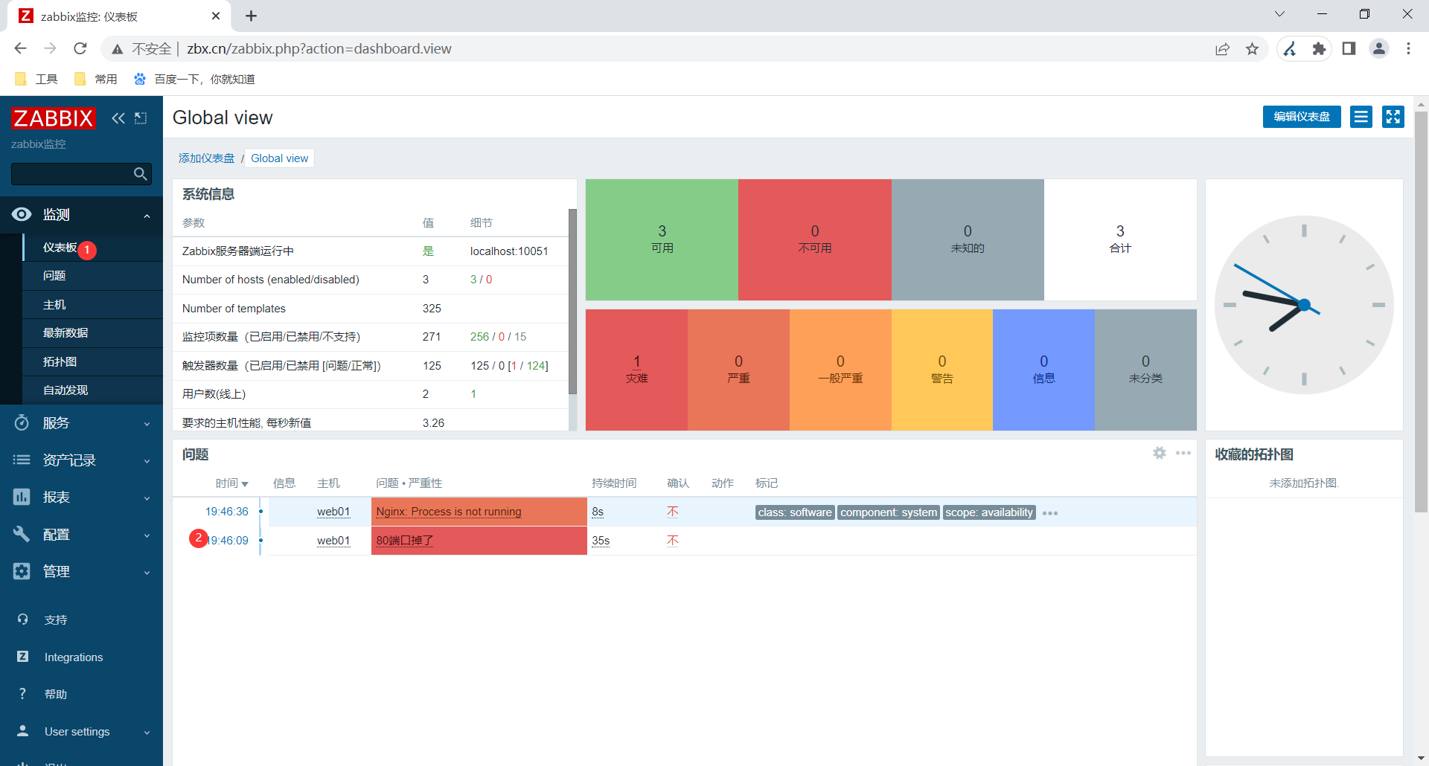This screenshot has height=766, width=1429.
Task: Click the sidebar hide toggle icon
Action: (141, 118)
